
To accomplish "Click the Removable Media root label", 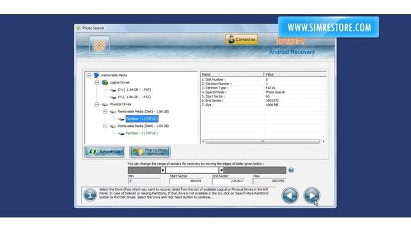I will click(x=114, y=75).
